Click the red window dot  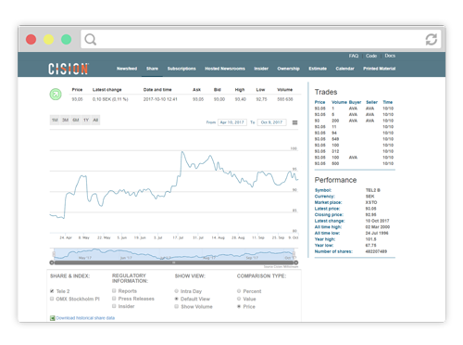tap(31, 40)
